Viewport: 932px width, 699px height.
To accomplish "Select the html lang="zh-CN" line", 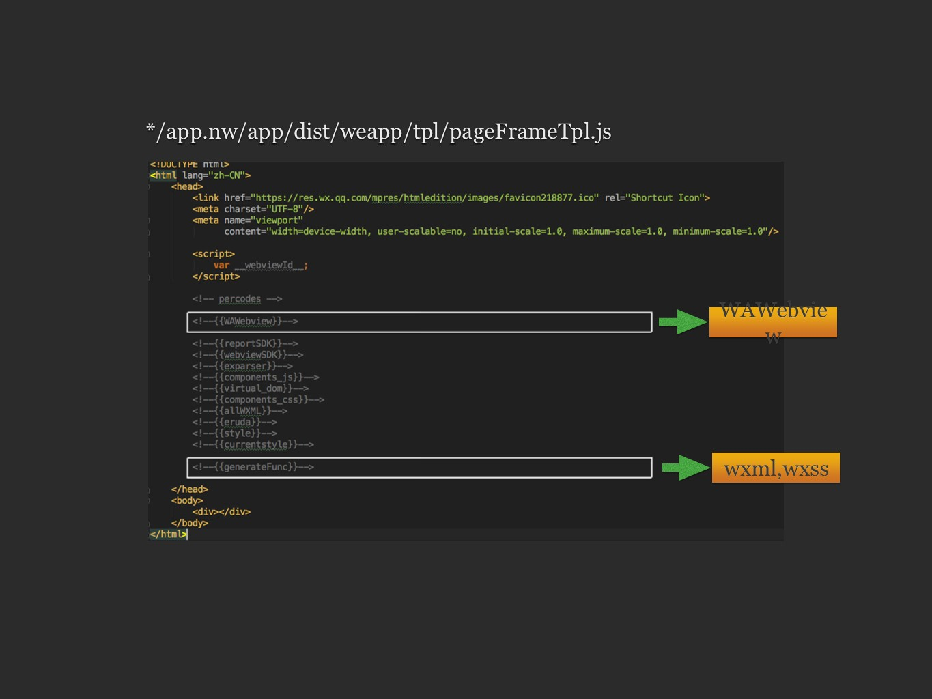I will 200,175.
